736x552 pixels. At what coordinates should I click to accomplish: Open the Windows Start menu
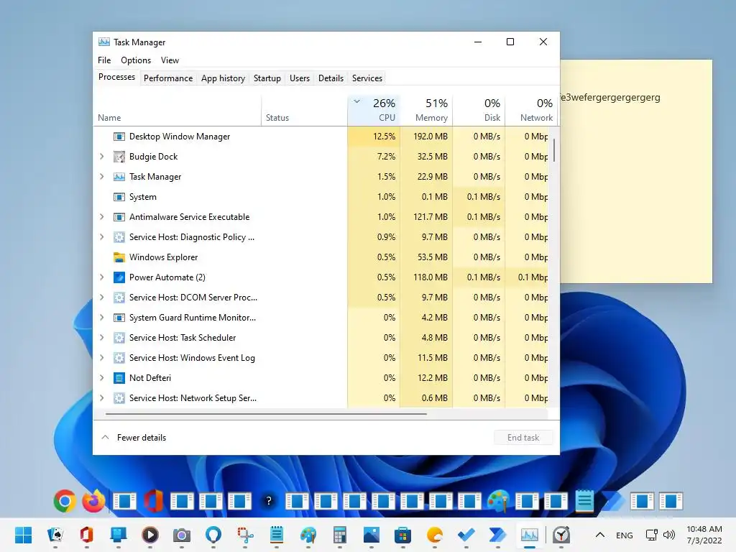[23, 535]
